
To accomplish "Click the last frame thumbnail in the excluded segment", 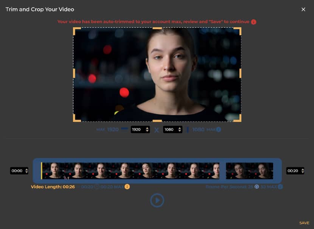I will [x=261, y=171].
